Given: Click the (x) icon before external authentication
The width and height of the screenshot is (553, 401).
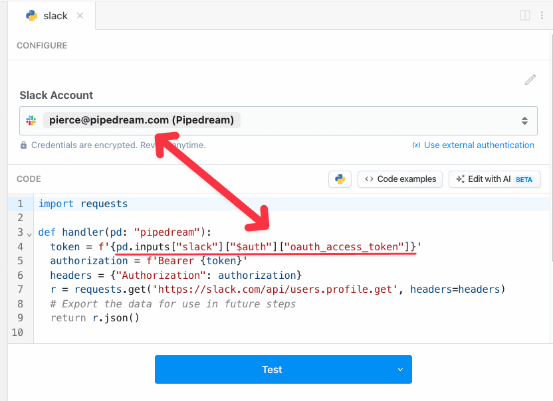Looking at the screenshot, I should point(416,145).
